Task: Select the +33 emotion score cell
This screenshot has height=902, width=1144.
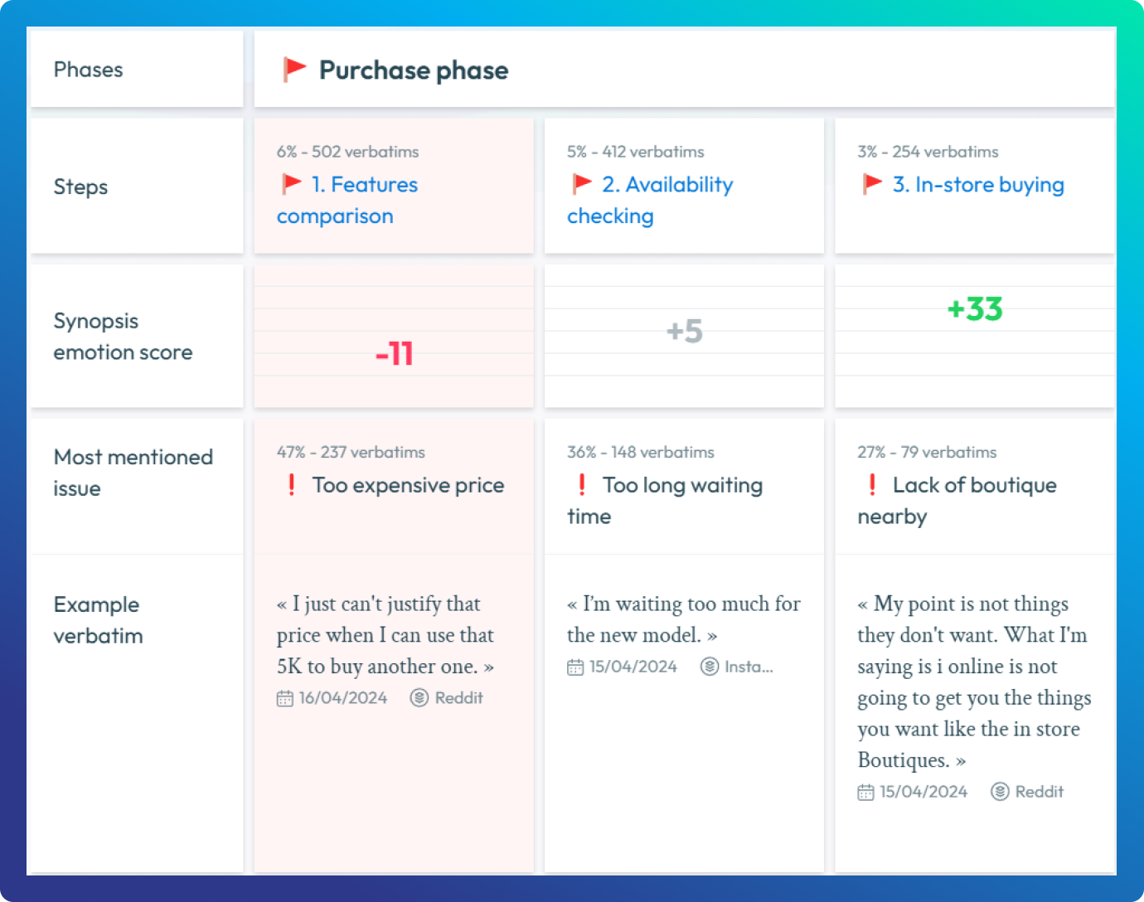Action: pyautogui.click(x=974, y=309)
